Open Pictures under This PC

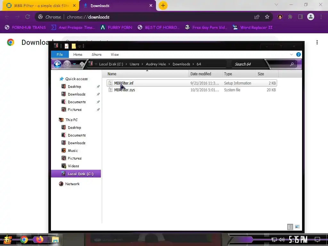point(74,158)
